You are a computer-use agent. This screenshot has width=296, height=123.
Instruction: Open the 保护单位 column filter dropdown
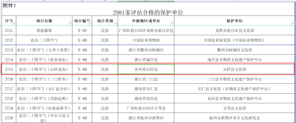point(293,24)
